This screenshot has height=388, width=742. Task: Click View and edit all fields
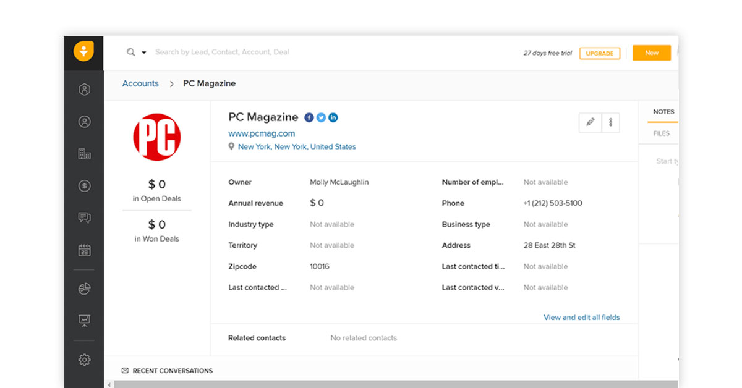pyautogui.click(x=582, y=318)
